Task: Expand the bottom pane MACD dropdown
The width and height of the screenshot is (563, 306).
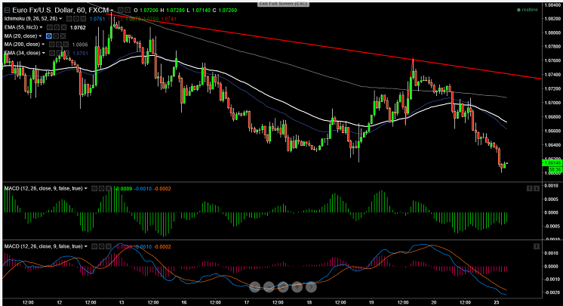Action: [x=86, y=246]
